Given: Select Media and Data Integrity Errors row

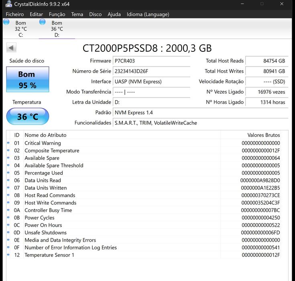Looking at the screenshot, I should [144, 240].
